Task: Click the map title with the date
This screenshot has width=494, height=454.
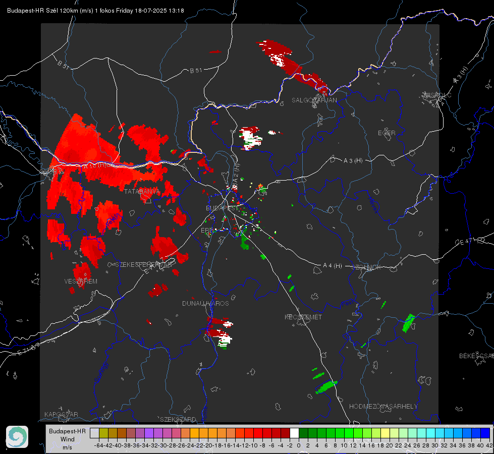Action: 95,11
